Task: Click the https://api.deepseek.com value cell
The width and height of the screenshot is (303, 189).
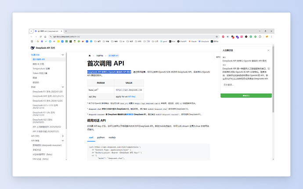Action: (x=129, y=90)
